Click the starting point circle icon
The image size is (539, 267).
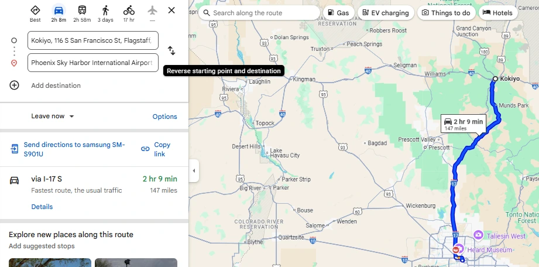(14, 40)
